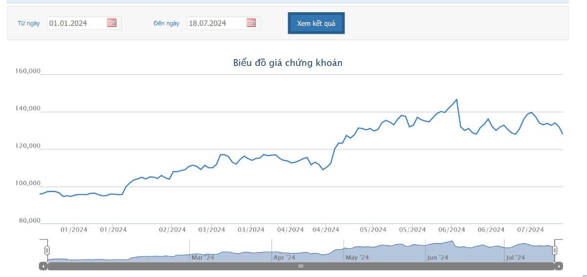Focus the Đến ngày date field
This screenshot has width=587, height=277.
[216, 23]
